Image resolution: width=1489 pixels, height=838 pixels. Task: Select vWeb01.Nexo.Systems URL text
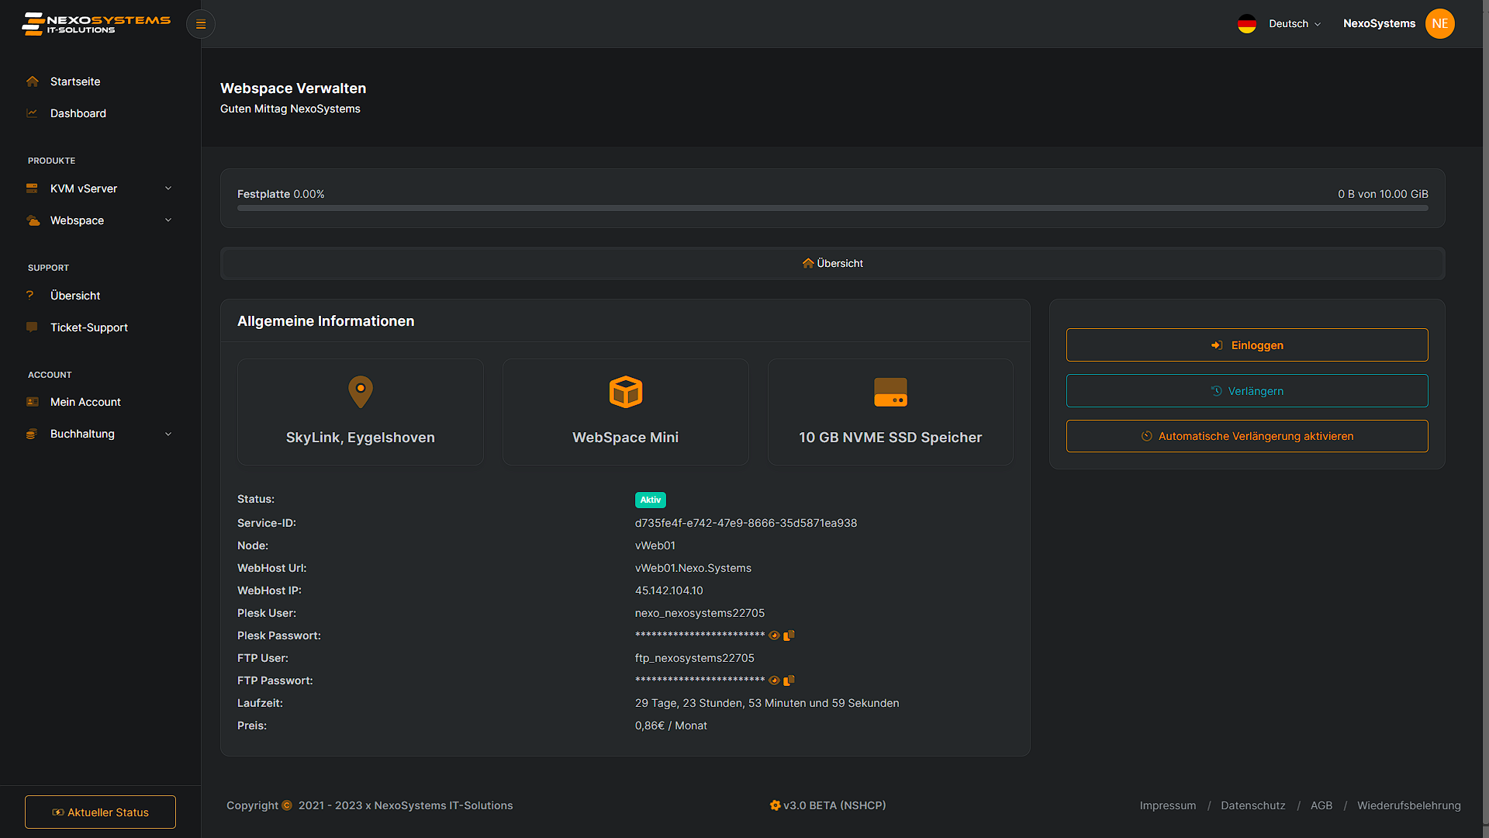click(693, 568)
